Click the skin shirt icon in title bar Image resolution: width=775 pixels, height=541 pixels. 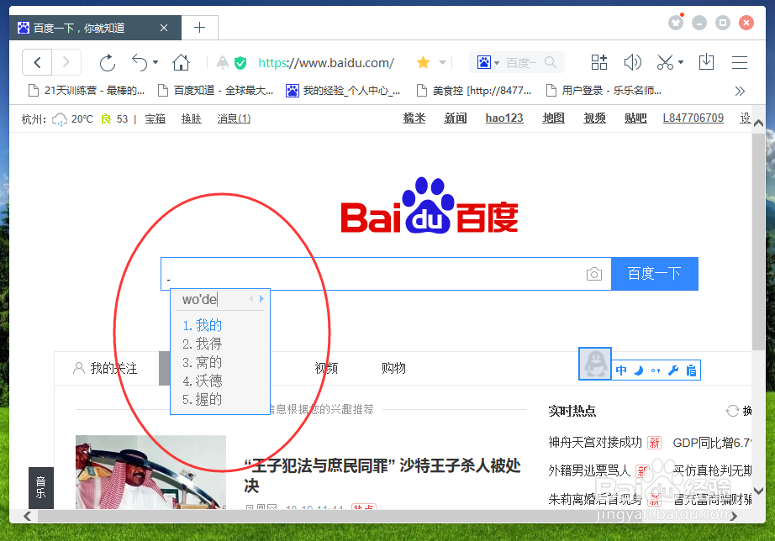click(676, 22)
